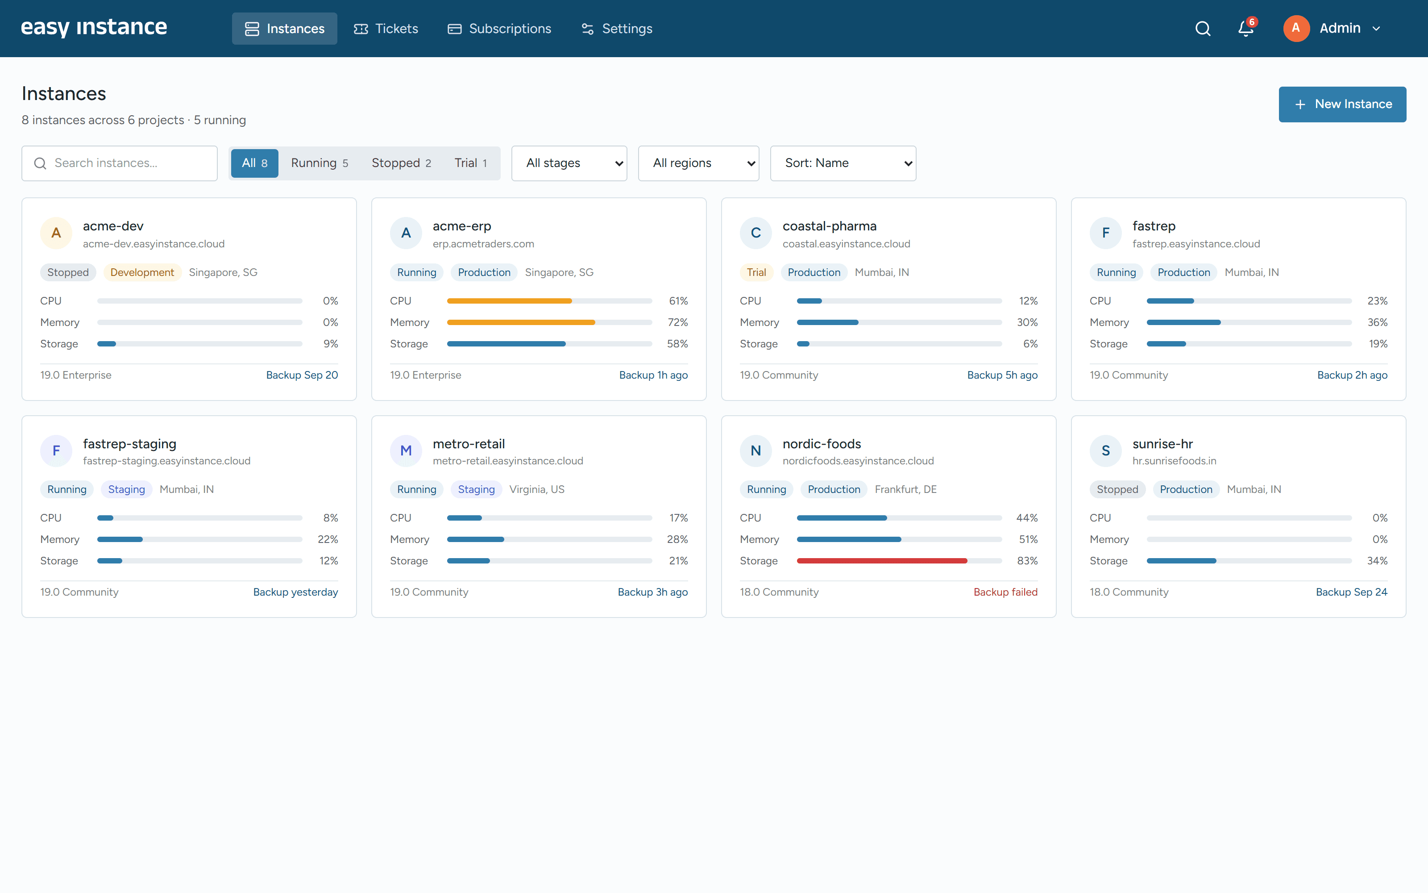Click Backup yesterday on fastrep-staging
The image size is (1428, 893).
[x=295, y=592]
